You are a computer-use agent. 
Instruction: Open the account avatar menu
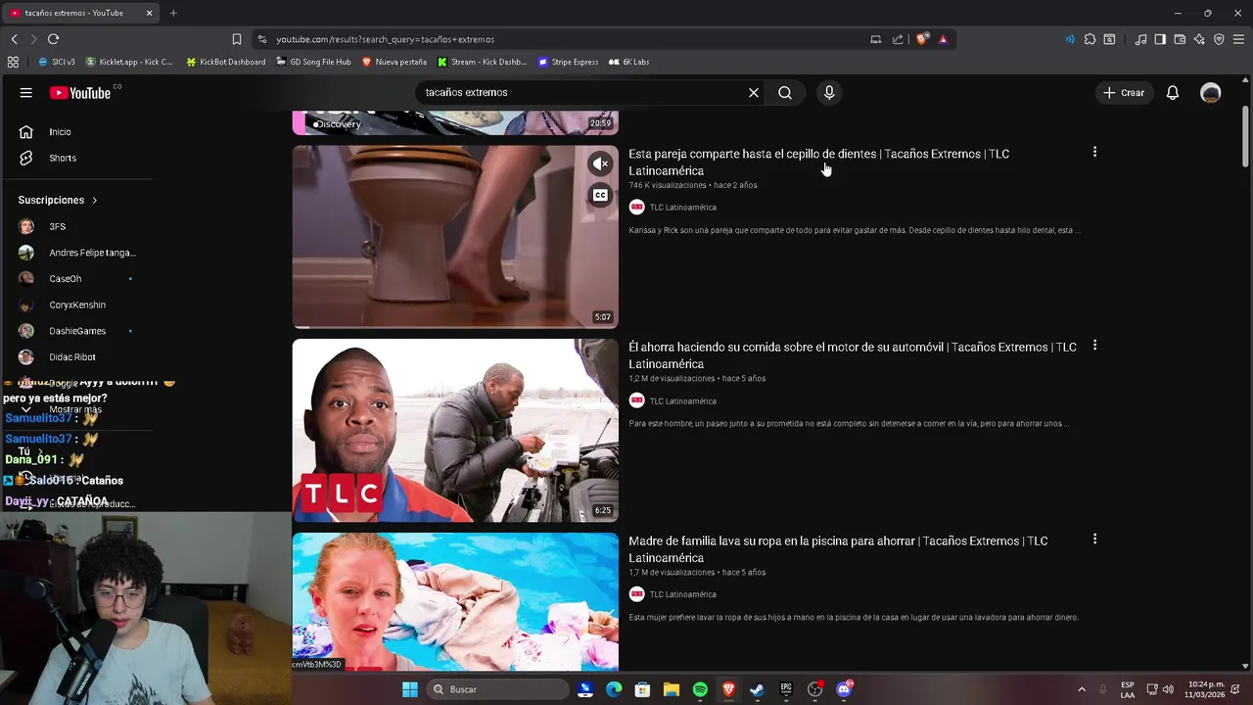1211,93
